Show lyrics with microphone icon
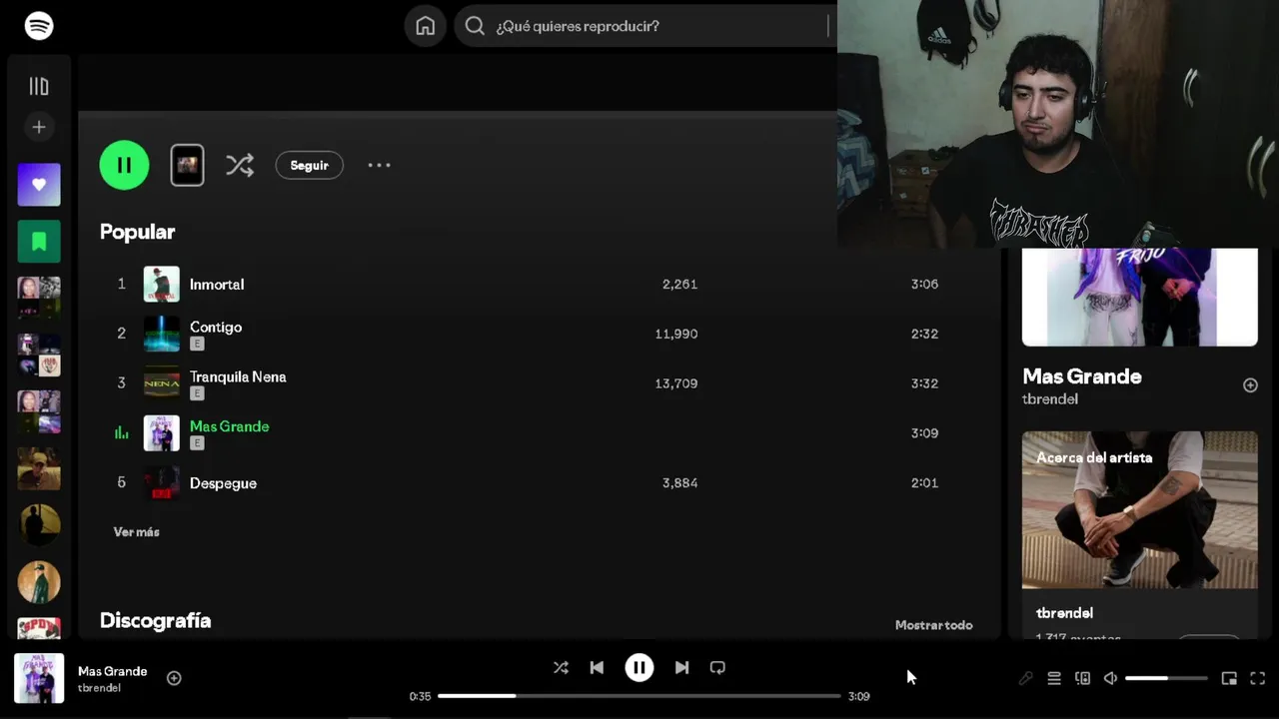Viewport: 1279px width, 719px height. pos(1026,679)
